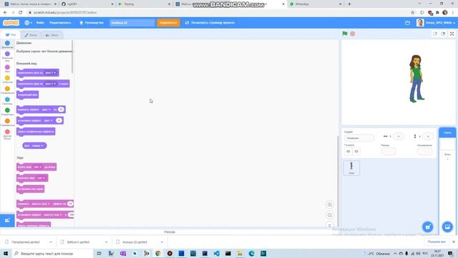Viewport: 458px width, 258px height.
Task: Show the sprite with open-eye toggle
Action: 349,151
